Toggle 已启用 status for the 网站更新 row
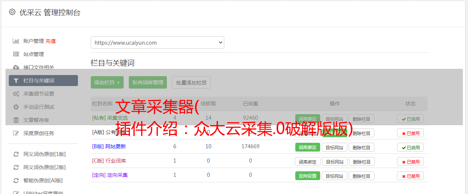Viewport: 468px width, 194px height. point(411,148)
